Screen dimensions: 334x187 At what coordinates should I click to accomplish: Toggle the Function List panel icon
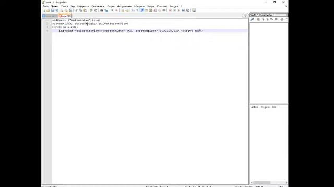point(155,10)
